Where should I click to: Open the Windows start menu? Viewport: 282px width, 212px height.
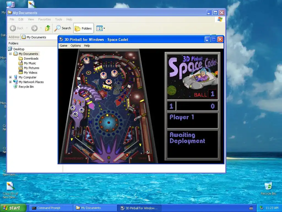point(13,208)
